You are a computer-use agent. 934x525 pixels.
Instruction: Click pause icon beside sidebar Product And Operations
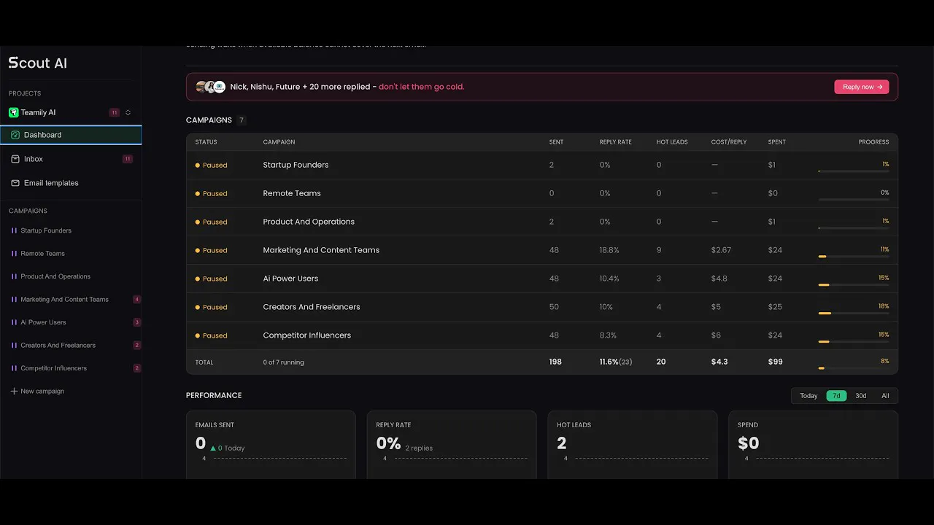coord(14,276)
